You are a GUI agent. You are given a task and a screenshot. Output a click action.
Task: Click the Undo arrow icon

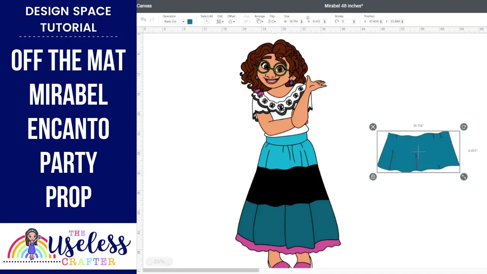click(143, 19)
